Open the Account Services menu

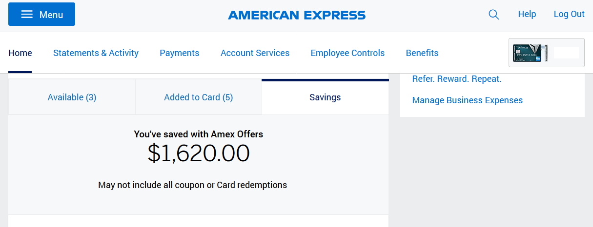[x=255, y=53]
